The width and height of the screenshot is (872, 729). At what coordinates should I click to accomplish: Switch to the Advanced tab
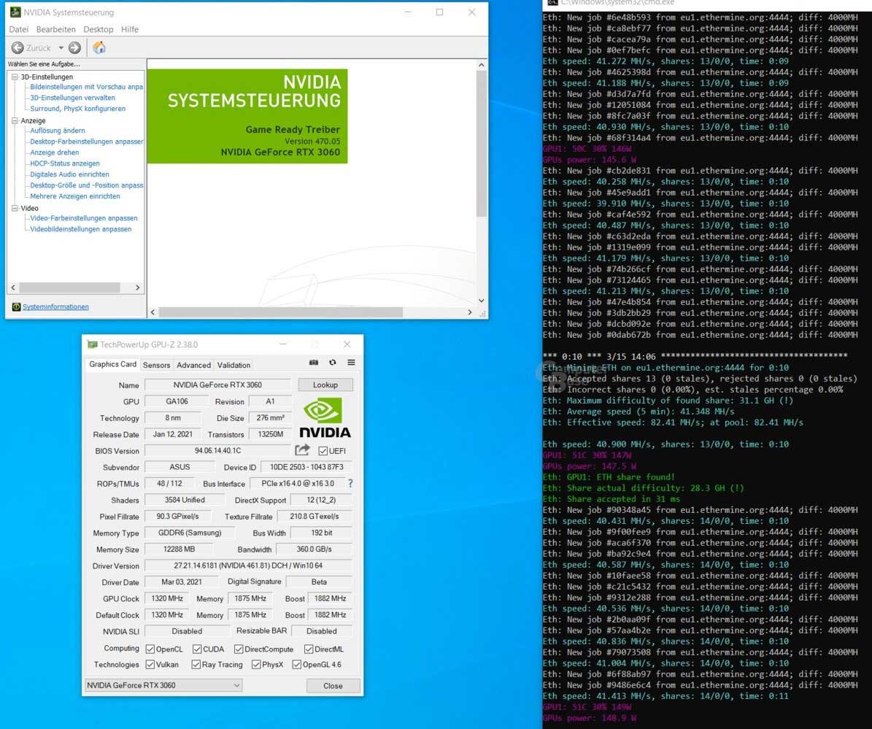pyautogui.click(x=193, y=366)
